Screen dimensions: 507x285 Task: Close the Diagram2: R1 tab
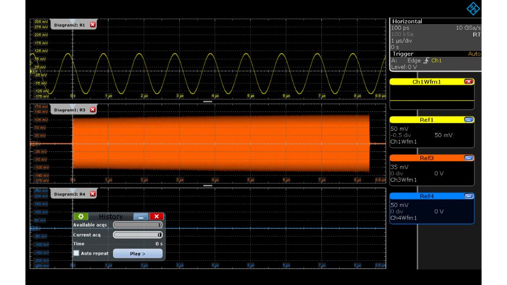pyautogui.click(x=93, y=25)
